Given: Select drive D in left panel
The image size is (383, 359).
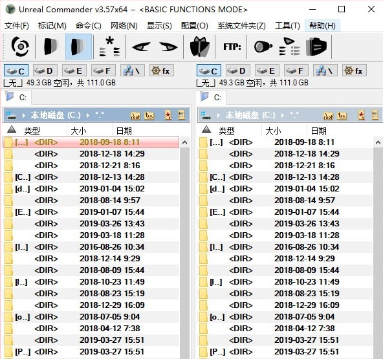Looking at the screenshot, I should click(x=45, y=71).
